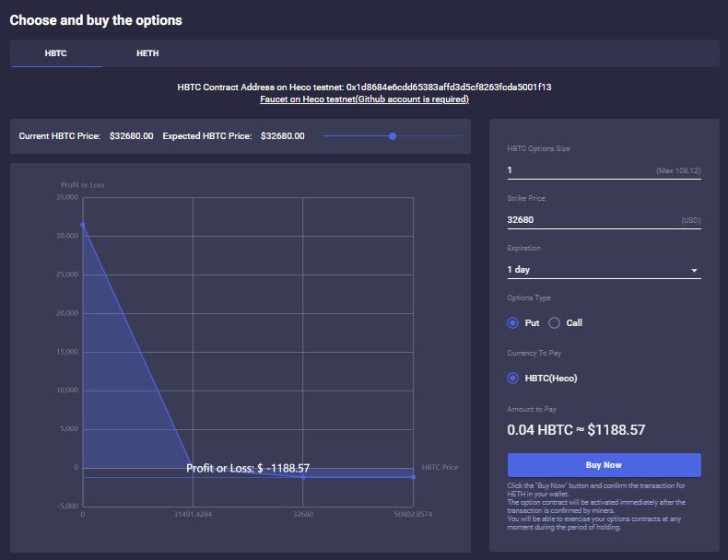The height and width of the screenshot is (560, 728).
Task: Expand the Expiration dropdown arrow
Action: 694,271
